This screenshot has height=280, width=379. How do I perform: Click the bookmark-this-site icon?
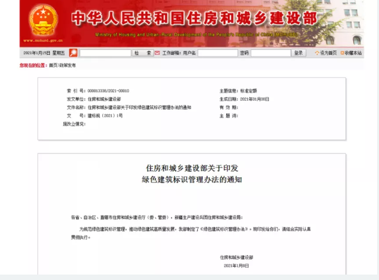pyautogui.click(x=342, y=53)
